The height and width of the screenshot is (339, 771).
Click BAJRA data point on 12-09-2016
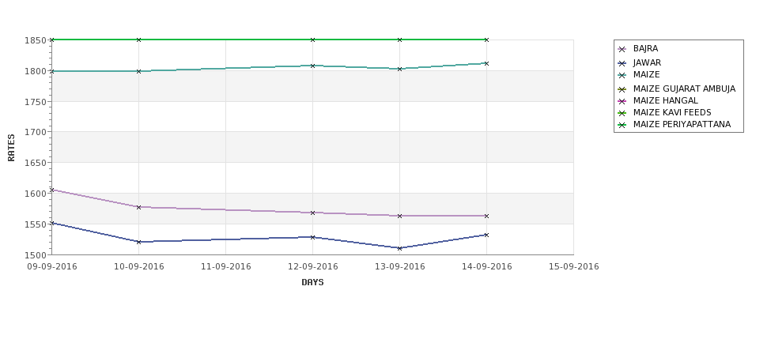312,213
